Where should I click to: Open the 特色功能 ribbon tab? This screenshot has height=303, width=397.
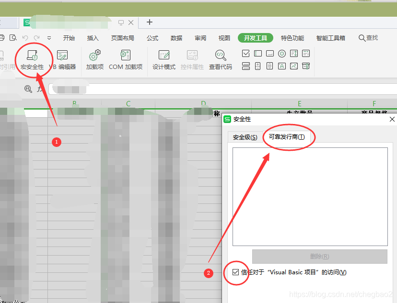pyautogui.click(x=292, y=38)
